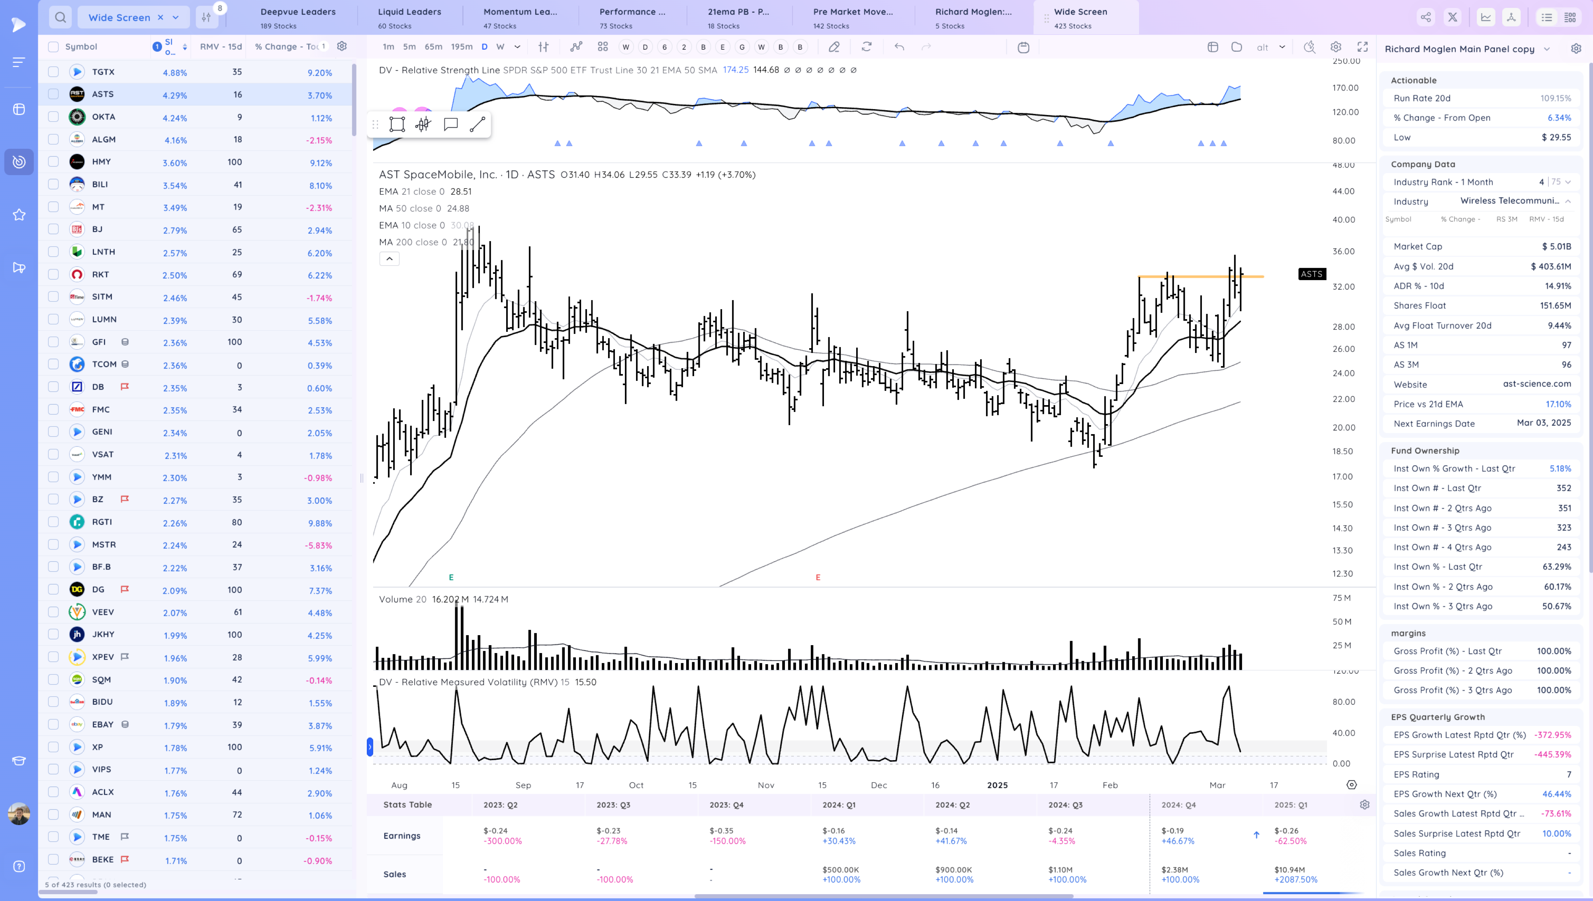
Task: Open favorites star in left sidebar
Action: pos(19,215)
